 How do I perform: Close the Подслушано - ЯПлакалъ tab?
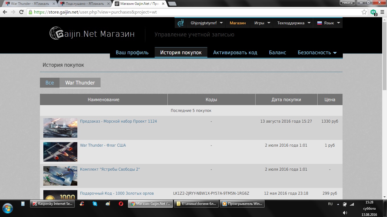pos(108,4)
